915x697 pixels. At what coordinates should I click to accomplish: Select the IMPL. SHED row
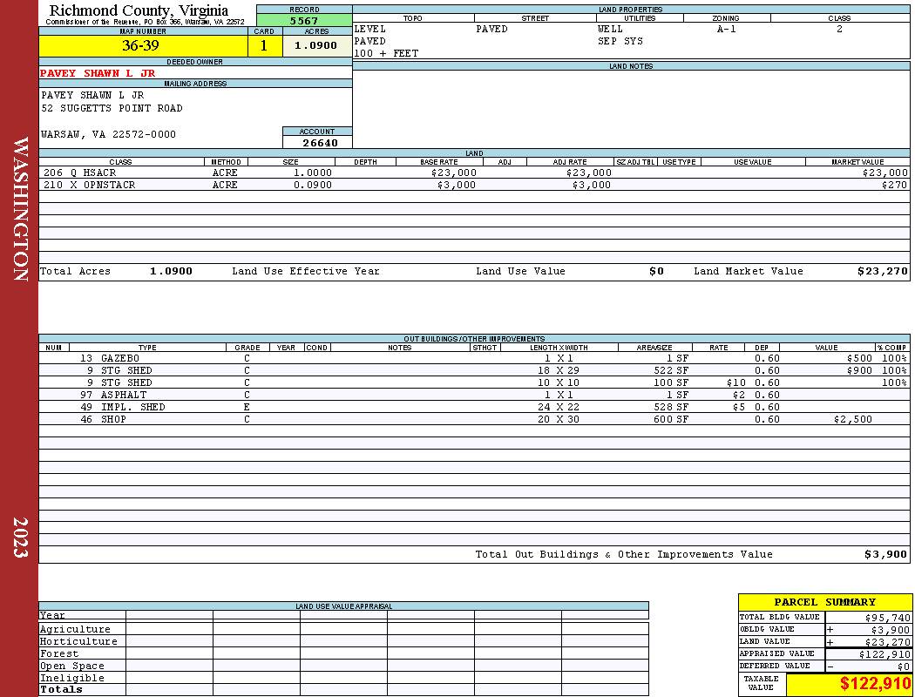pos(474,407)
